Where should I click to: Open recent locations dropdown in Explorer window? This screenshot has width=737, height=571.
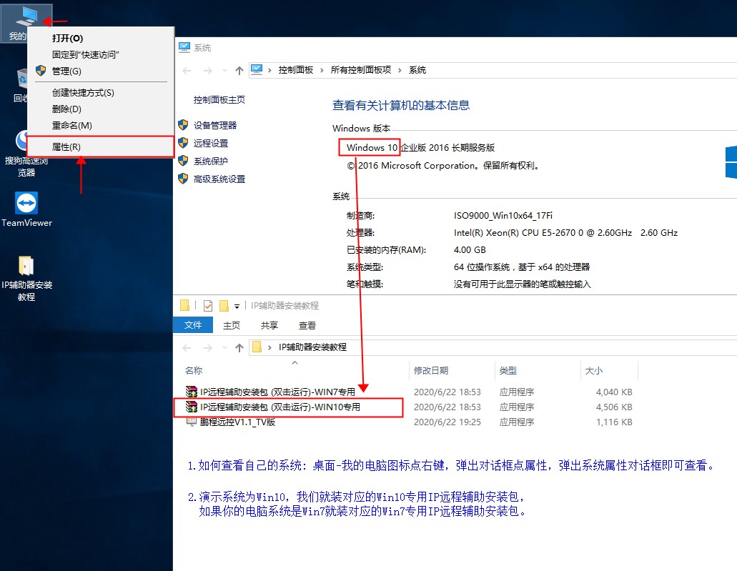click(224, 348)
